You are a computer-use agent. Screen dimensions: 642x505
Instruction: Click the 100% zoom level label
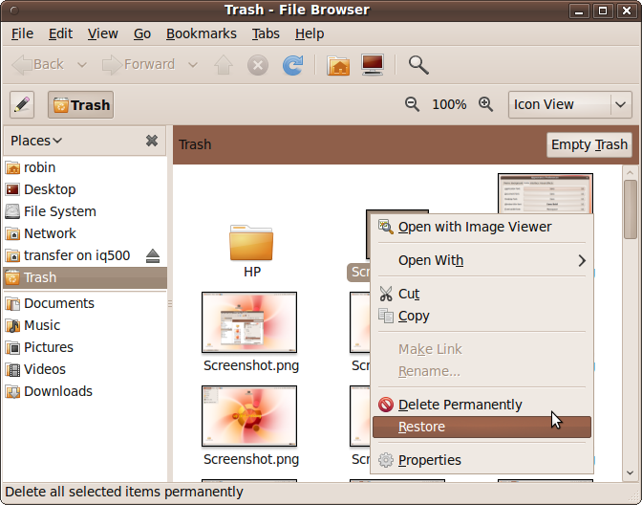click(449, 104)
